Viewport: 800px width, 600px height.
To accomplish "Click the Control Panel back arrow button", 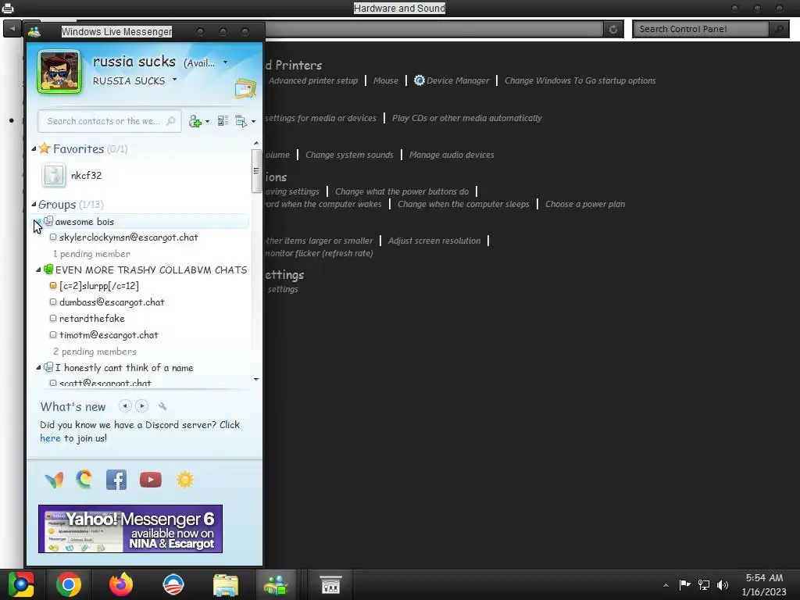I will click(12, 29).
